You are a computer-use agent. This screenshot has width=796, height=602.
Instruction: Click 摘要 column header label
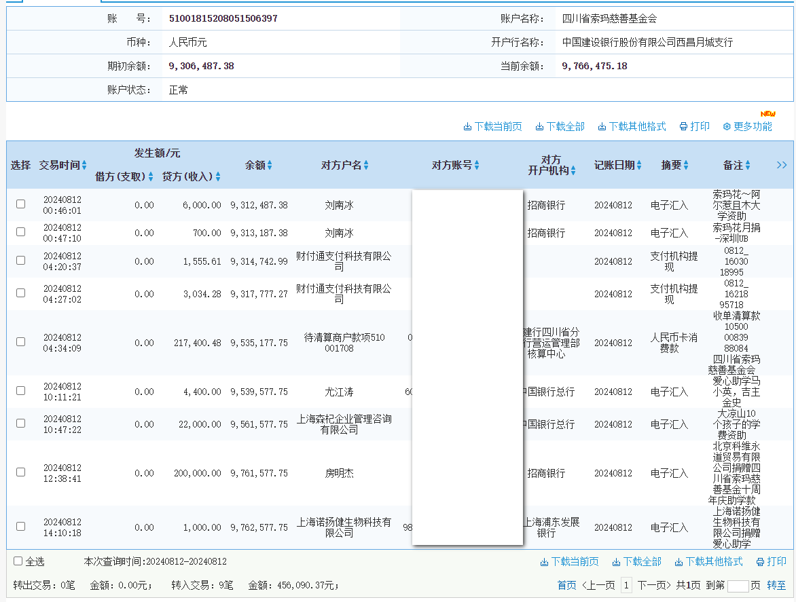[671, 166]
